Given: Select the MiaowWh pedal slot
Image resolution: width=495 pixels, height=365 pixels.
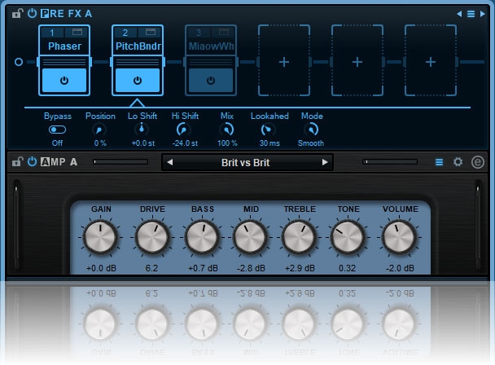Looking at the screenshot, I should [210, 46].
